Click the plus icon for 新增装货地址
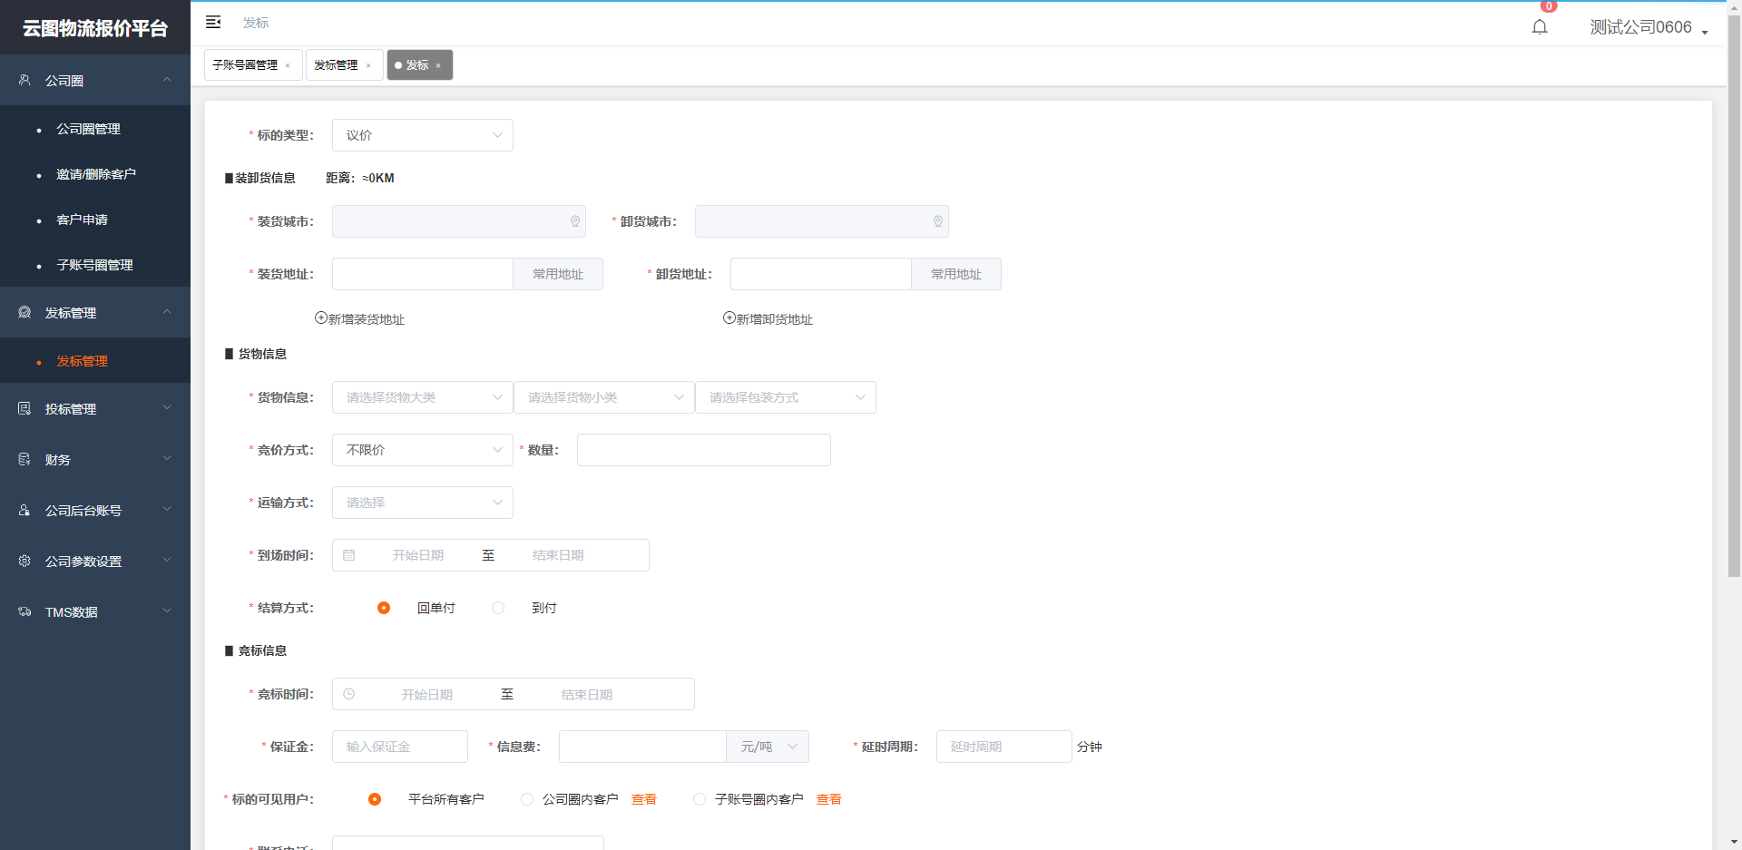 [320, 318]
